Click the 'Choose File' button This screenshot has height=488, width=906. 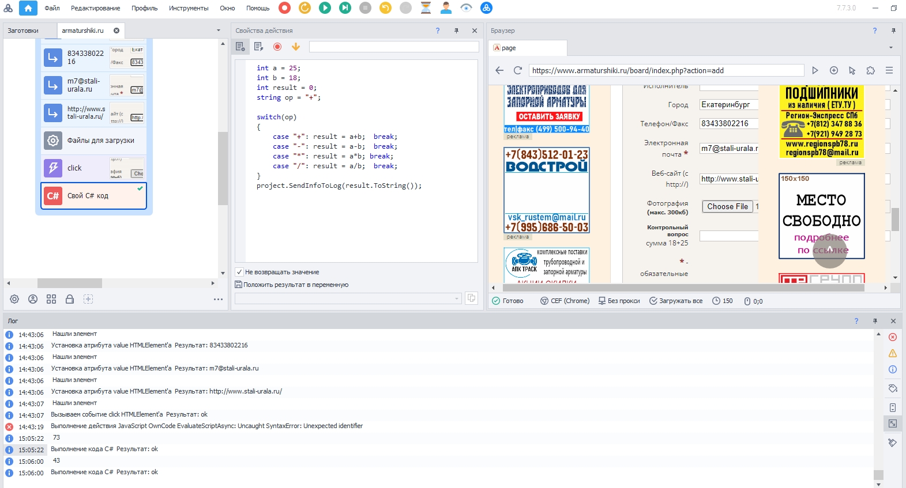tap(727, 206)
